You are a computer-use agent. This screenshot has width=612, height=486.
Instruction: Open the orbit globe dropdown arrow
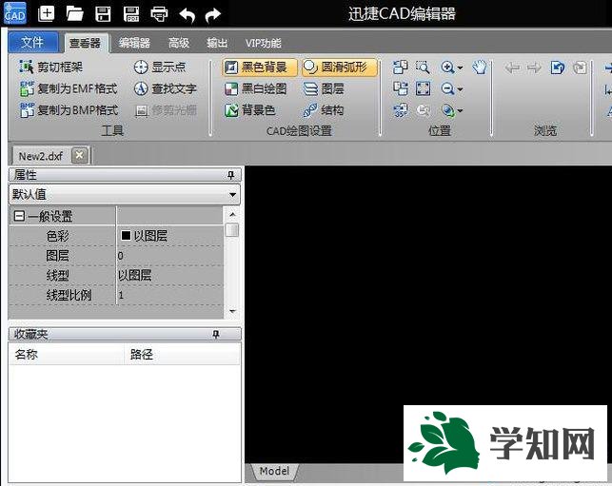click(x=460, y=110)
